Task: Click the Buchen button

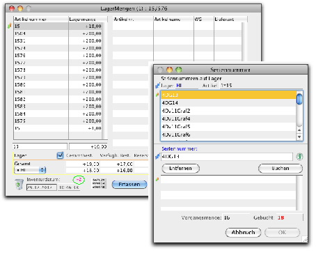Action: coord(281,169)
